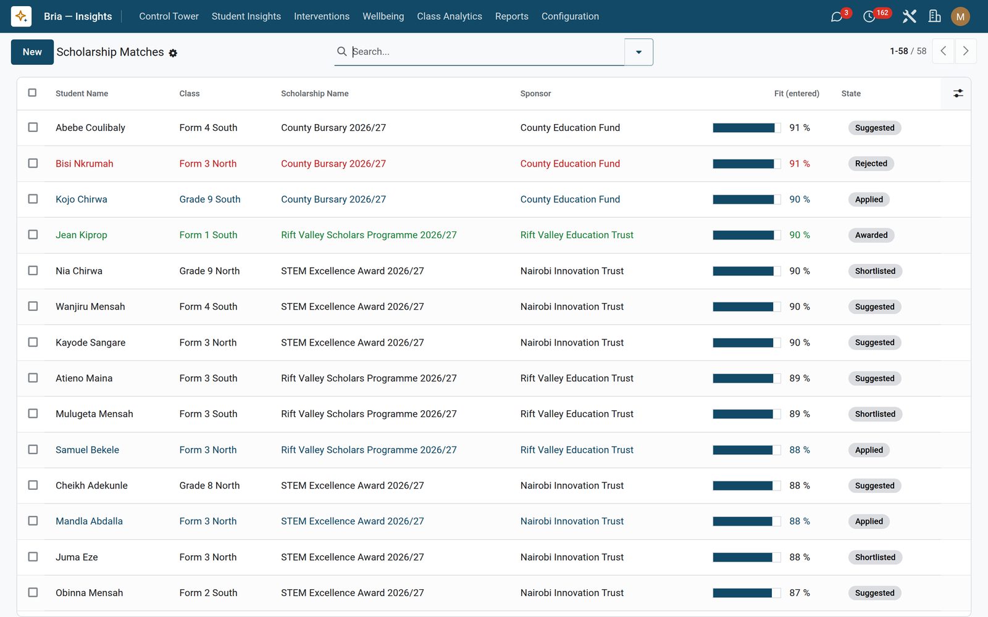
Task: Check the Kojo Chirwa row checkbox
Action: (33, 199)
